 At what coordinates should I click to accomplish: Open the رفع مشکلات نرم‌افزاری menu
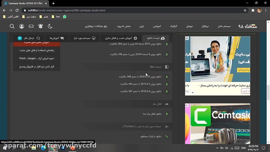[96, 26]
